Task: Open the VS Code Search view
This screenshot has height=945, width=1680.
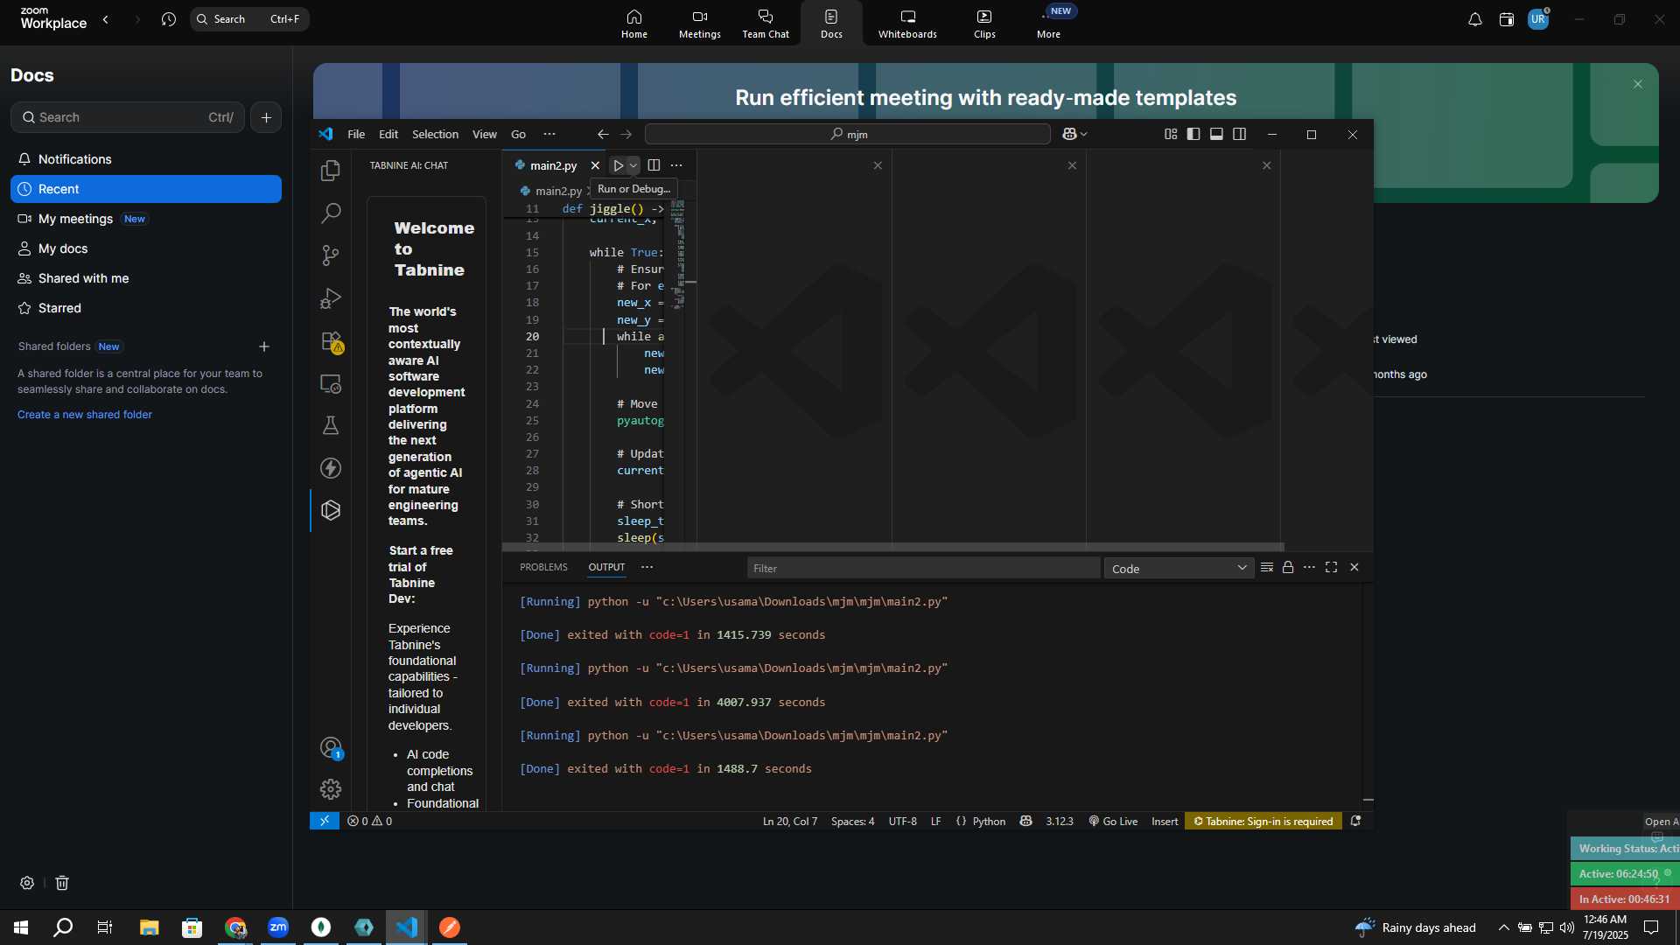Action: click(331, 213)
